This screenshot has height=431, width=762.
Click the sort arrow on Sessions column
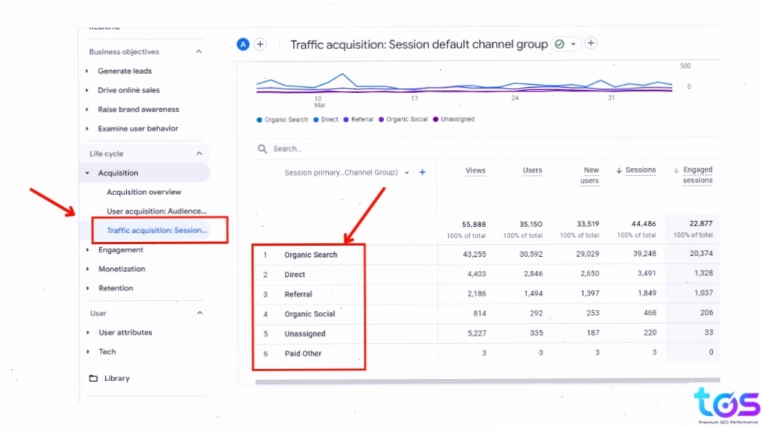[x=619, y=170]
